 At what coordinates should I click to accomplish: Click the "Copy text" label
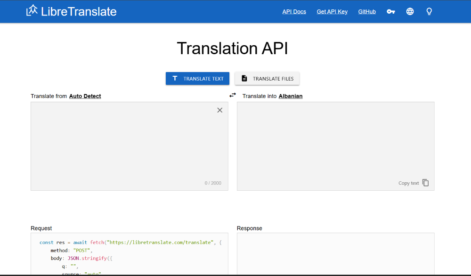click(x=408, y=183)
